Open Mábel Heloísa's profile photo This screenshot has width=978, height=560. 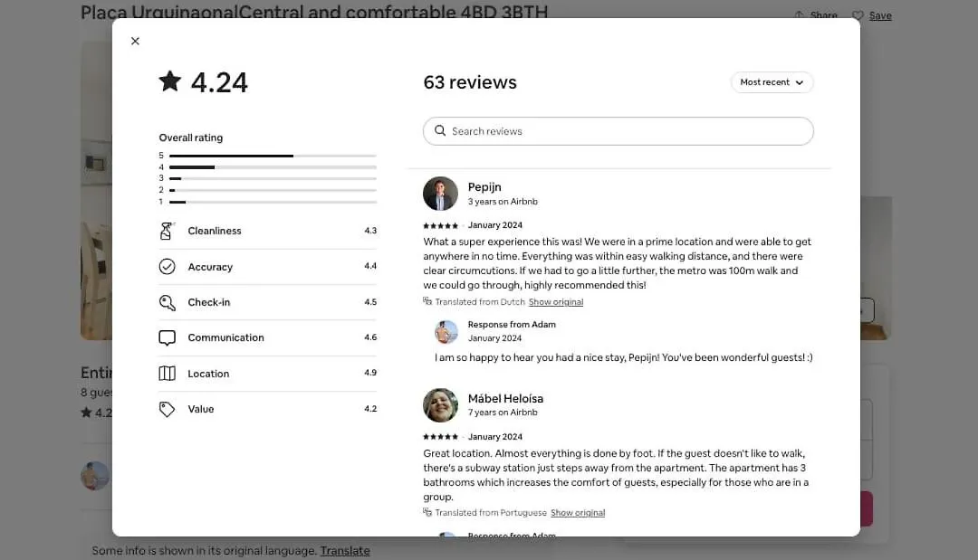tap(440, 405)
